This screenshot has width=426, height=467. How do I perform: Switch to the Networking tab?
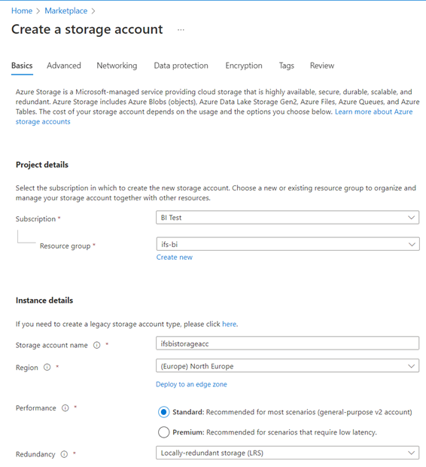(x=117, y=66)
